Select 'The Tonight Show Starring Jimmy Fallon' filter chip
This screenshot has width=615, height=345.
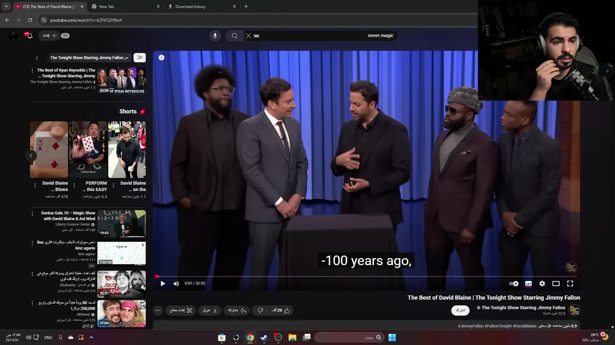click(x=89, y=57)
